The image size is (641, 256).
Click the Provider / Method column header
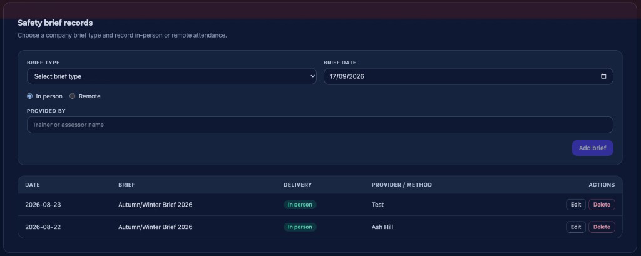coord(401,185)
